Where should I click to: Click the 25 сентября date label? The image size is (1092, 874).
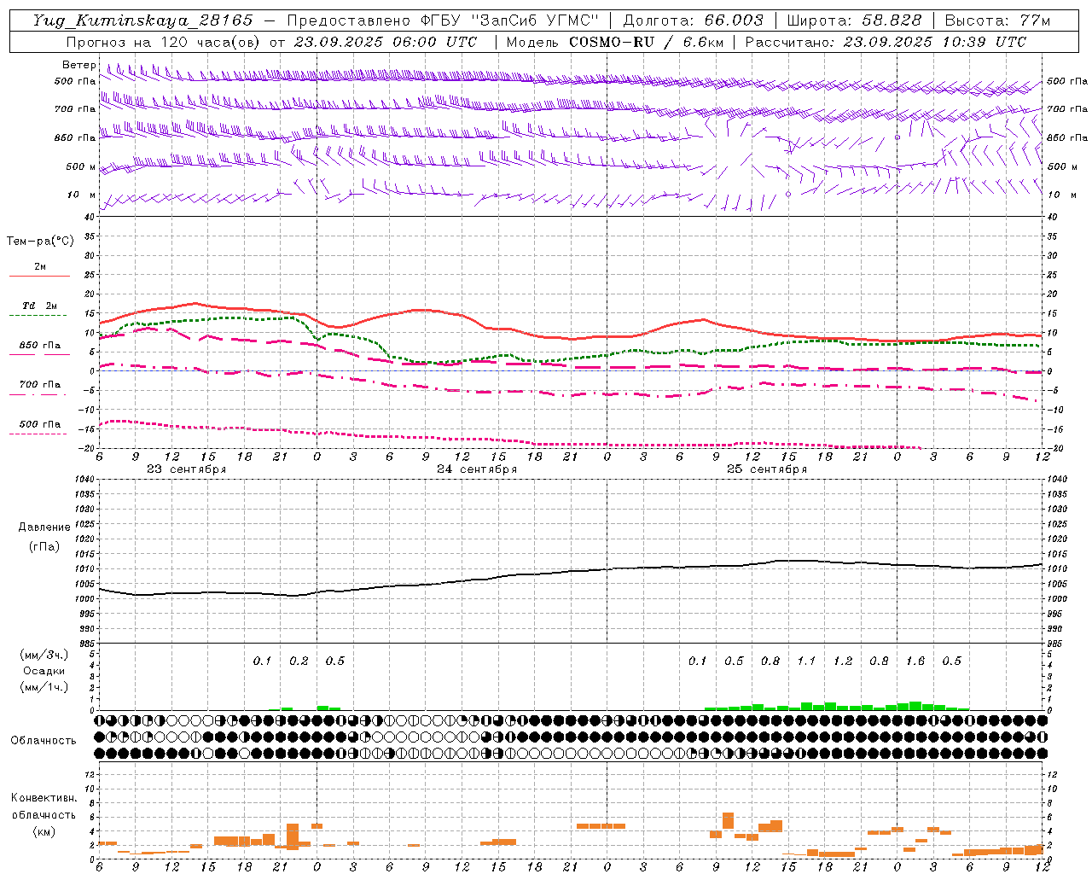click(767, 469)
